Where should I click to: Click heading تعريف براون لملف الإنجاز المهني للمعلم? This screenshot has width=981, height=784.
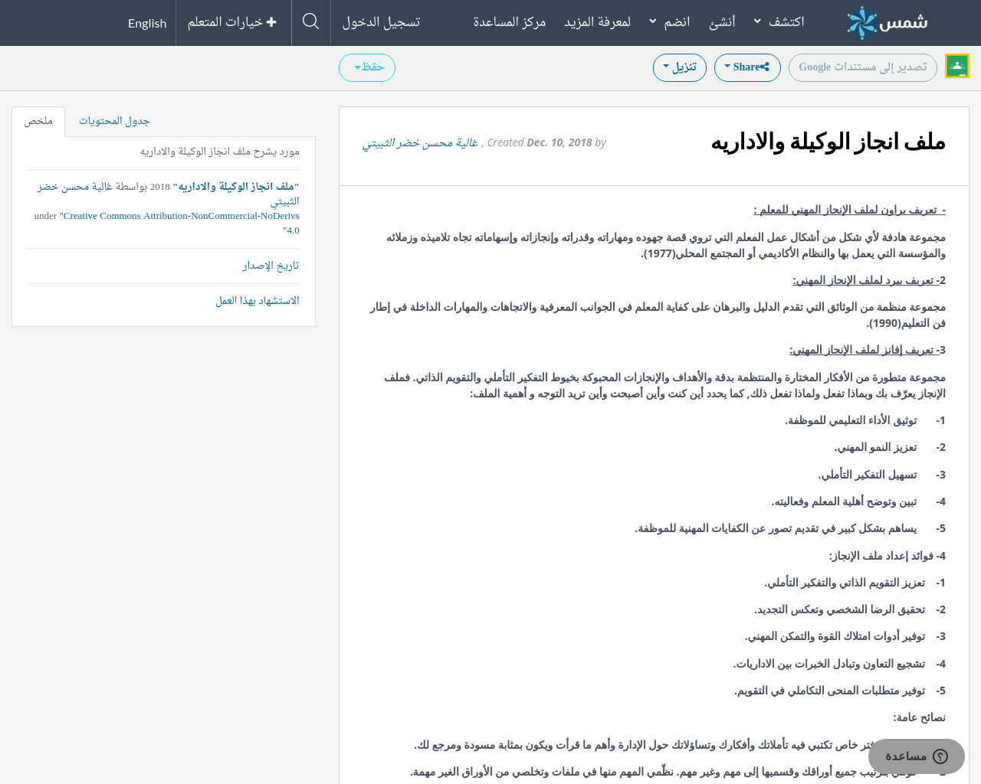(849, 210)
